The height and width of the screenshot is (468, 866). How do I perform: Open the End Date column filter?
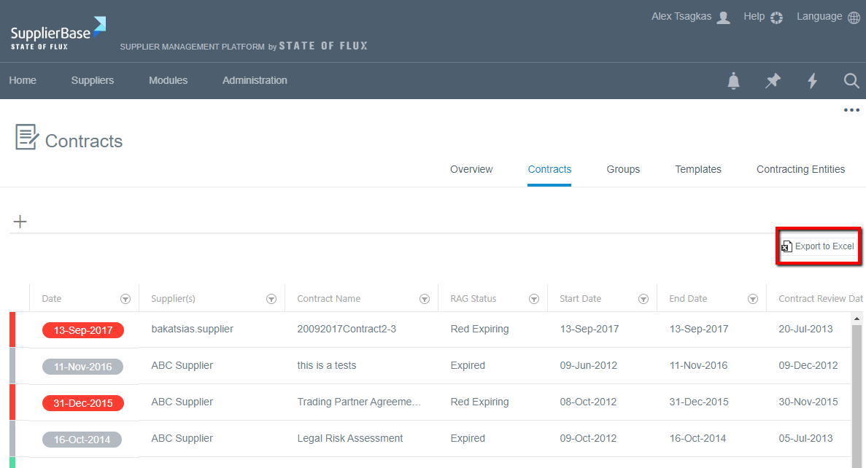pyautogui.click(x=753, y=299)
